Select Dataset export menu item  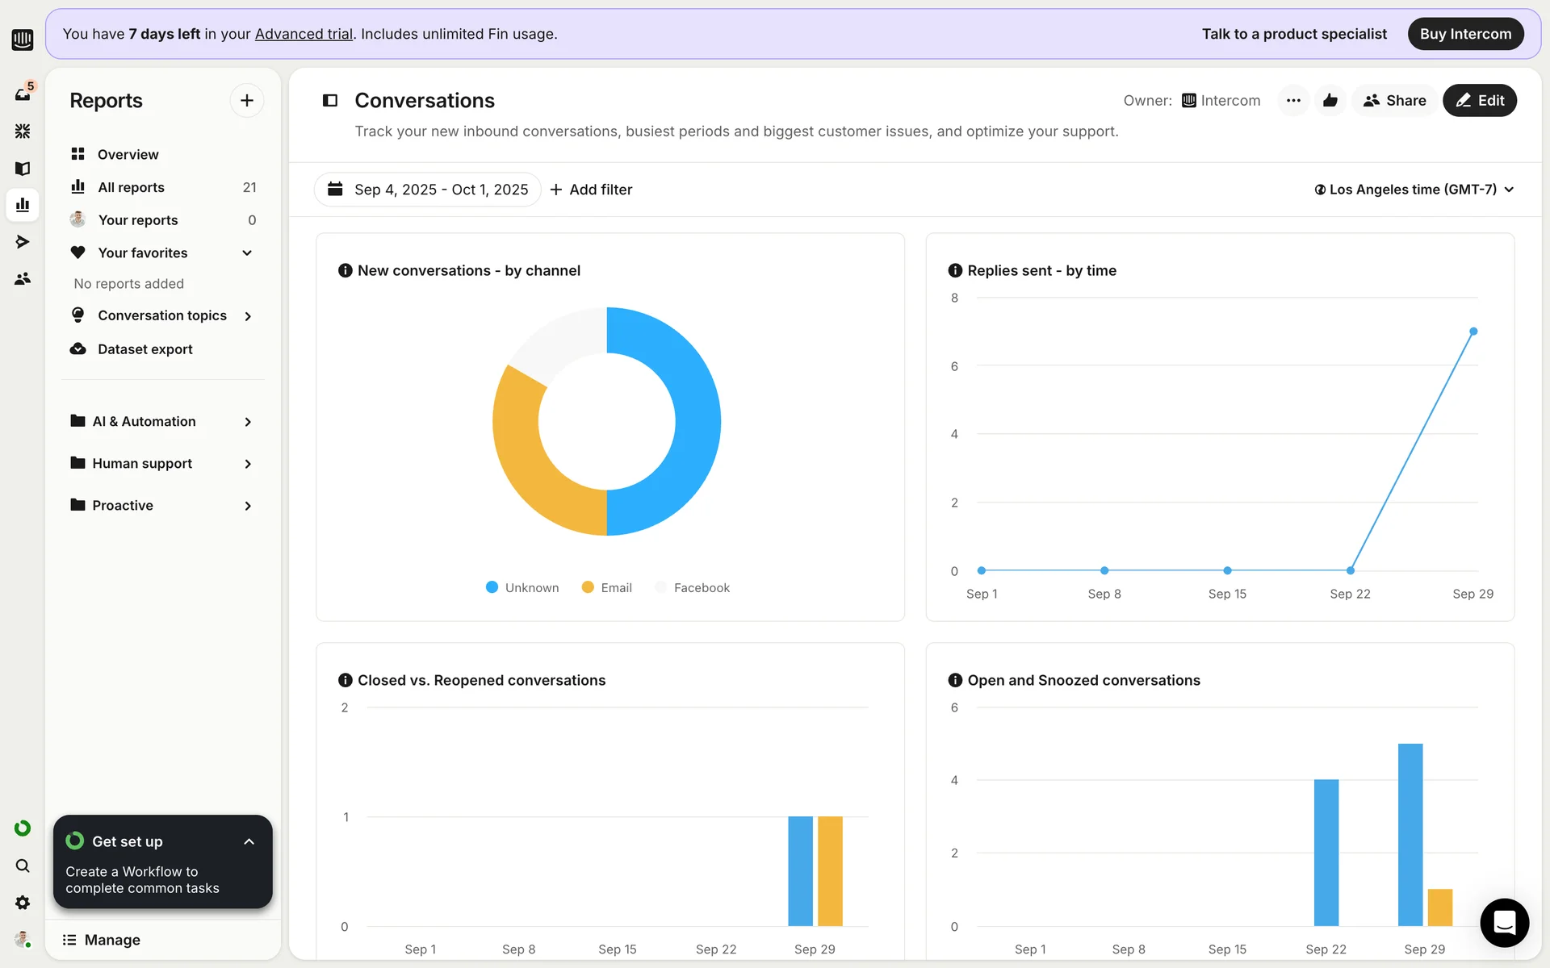click(x=145, y=349)
